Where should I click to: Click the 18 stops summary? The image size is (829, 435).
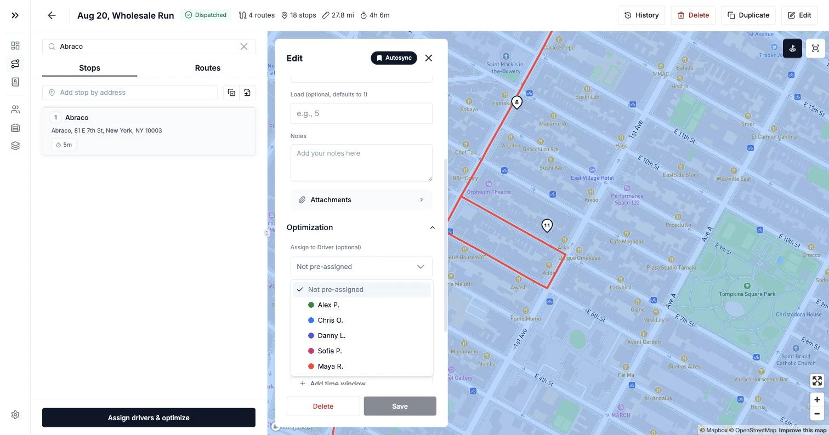click(299, 15)
